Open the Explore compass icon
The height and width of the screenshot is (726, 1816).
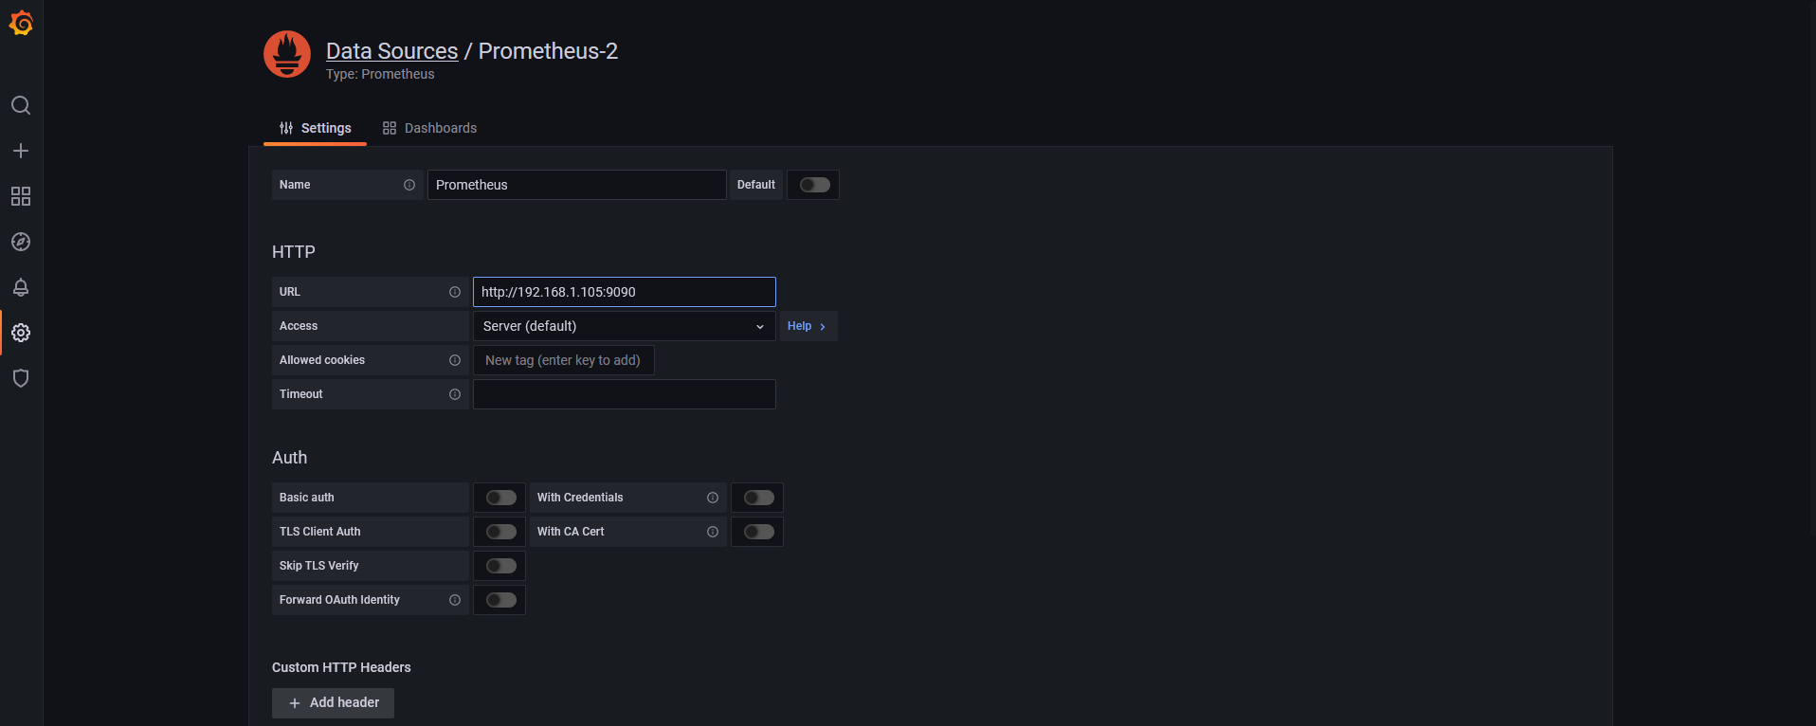click(21, 242)
